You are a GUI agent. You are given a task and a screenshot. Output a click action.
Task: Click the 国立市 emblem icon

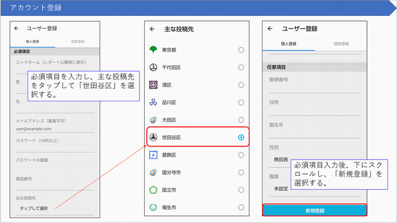pyautogui.click(x=153, y=190)
